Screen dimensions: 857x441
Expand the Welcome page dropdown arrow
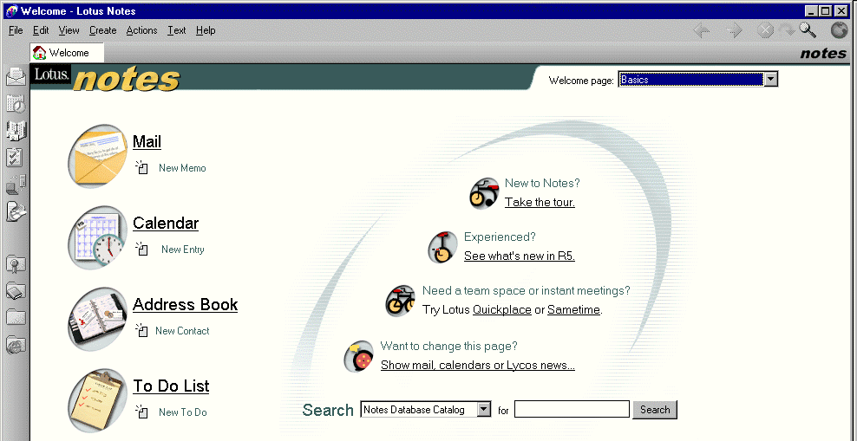point(770,80)
